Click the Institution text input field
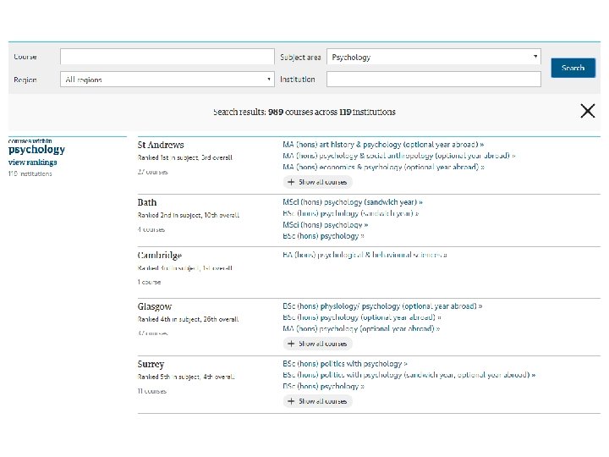This screenshot has height=457, width=609. (433, 80)
